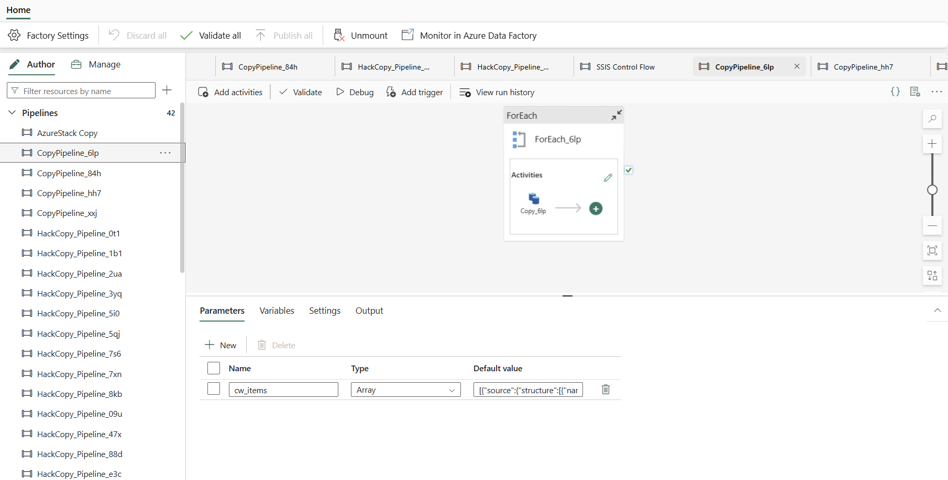Viewport: 948px width, 480px height.
Task: Open Monitor in Azure Data Factory
Action: coord(469,36)
